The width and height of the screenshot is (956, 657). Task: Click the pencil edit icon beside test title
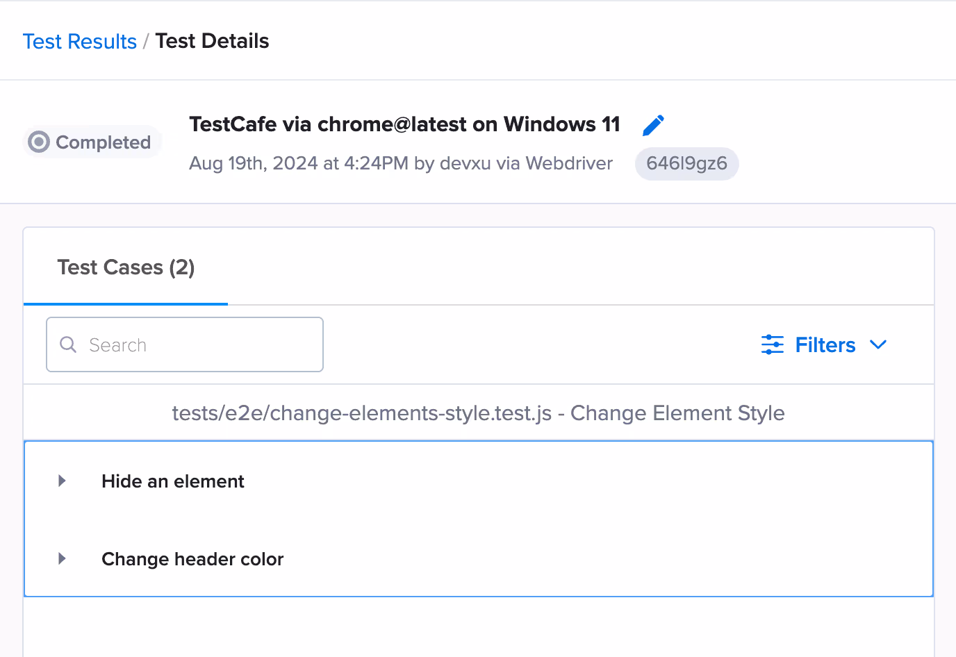tap(653, 125)
